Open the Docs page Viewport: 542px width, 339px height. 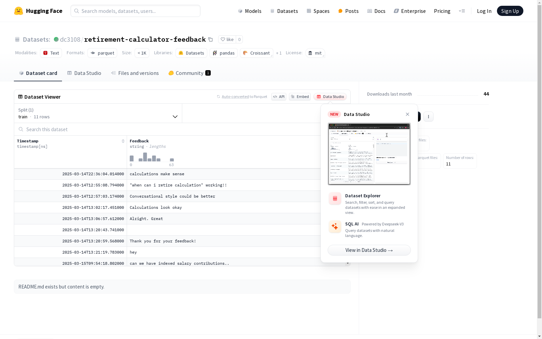coord(376,11)
